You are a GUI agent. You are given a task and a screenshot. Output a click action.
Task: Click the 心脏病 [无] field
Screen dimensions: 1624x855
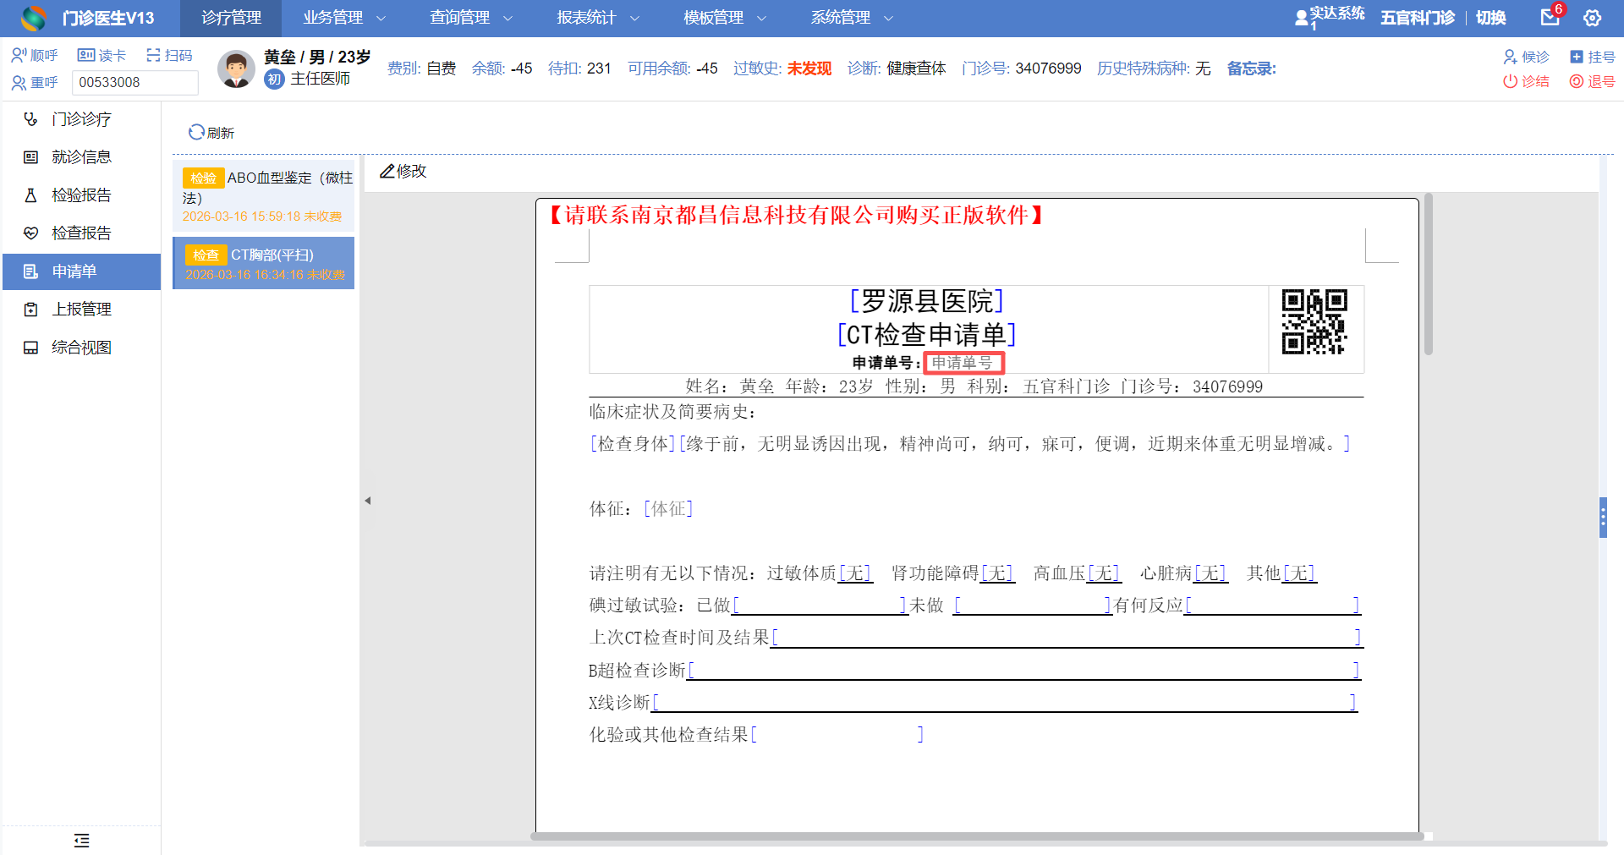click(1210, 573)
